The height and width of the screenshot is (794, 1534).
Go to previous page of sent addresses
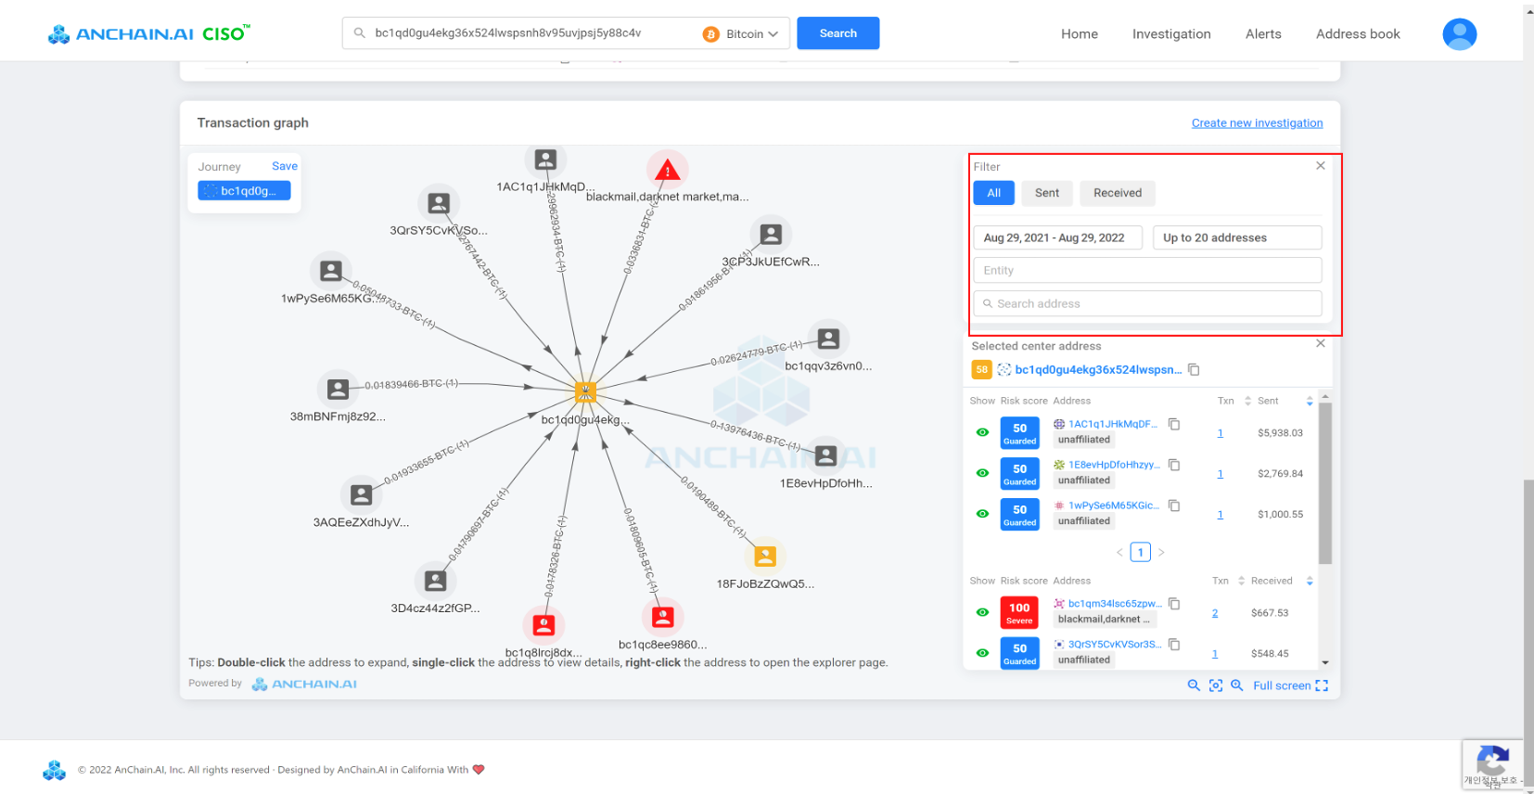point(1119,552)
